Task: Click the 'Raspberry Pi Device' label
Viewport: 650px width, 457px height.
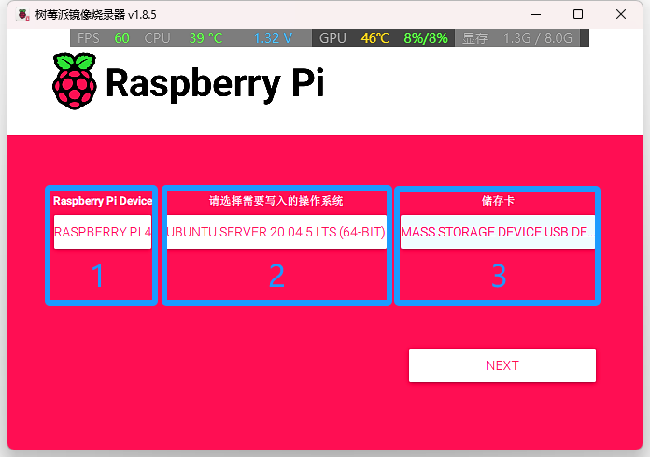Action: click(x=103, y=201)
